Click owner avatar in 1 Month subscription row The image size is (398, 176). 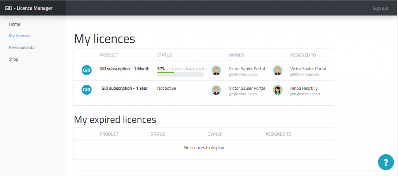point(216,70)
